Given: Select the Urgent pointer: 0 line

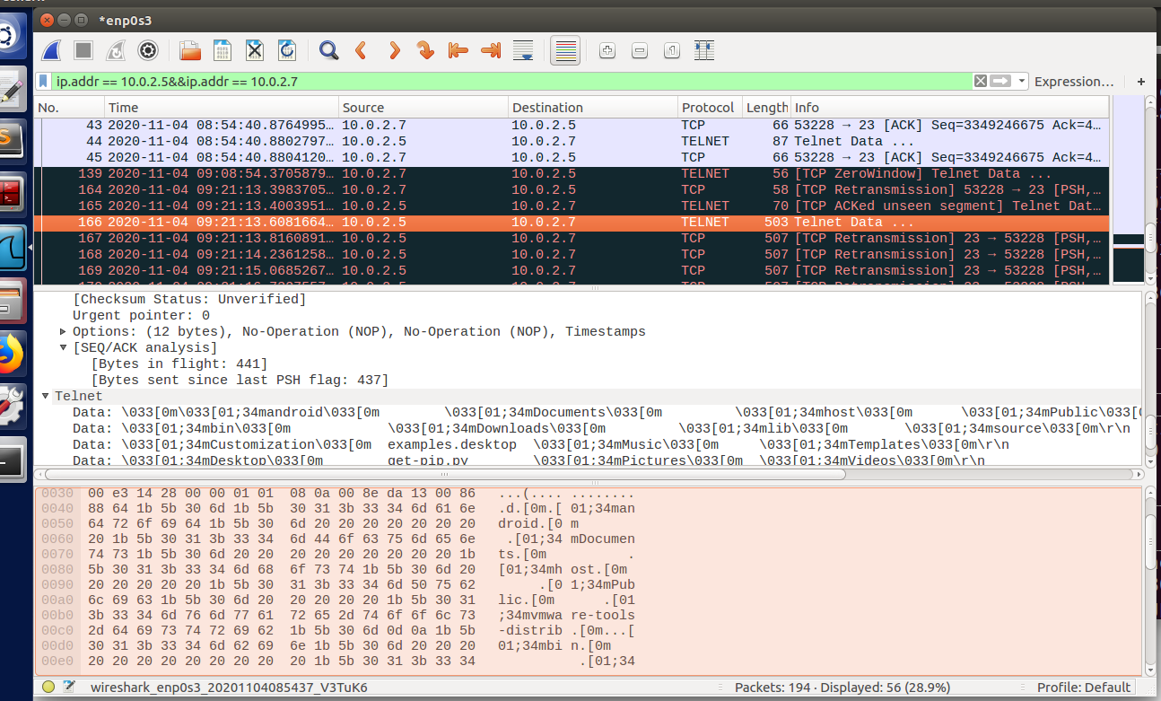Looking at the screenshot, I should tap(141, 316).
